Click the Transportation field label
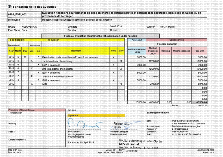Image resolution: width=223 pixels, height=157 pixels. 16,113
